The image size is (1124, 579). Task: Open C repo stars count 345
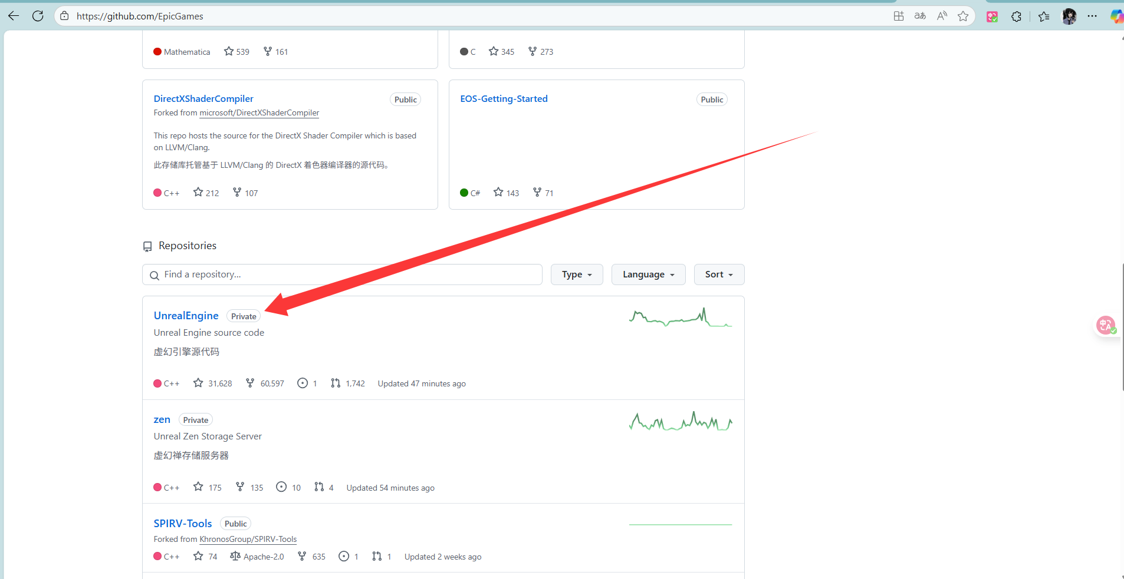501,51
